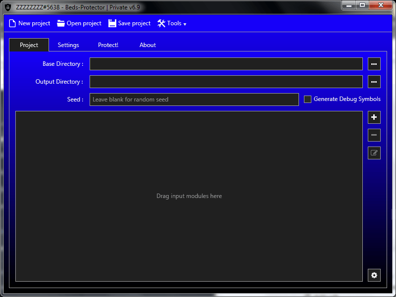
Task: Open module settings gear button
Action: point(374,275)
